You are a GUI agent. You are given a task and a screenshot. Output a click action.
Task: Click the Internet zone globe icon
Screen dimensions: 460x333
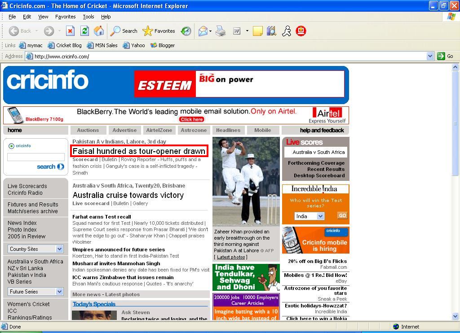[x=396, y=327]
